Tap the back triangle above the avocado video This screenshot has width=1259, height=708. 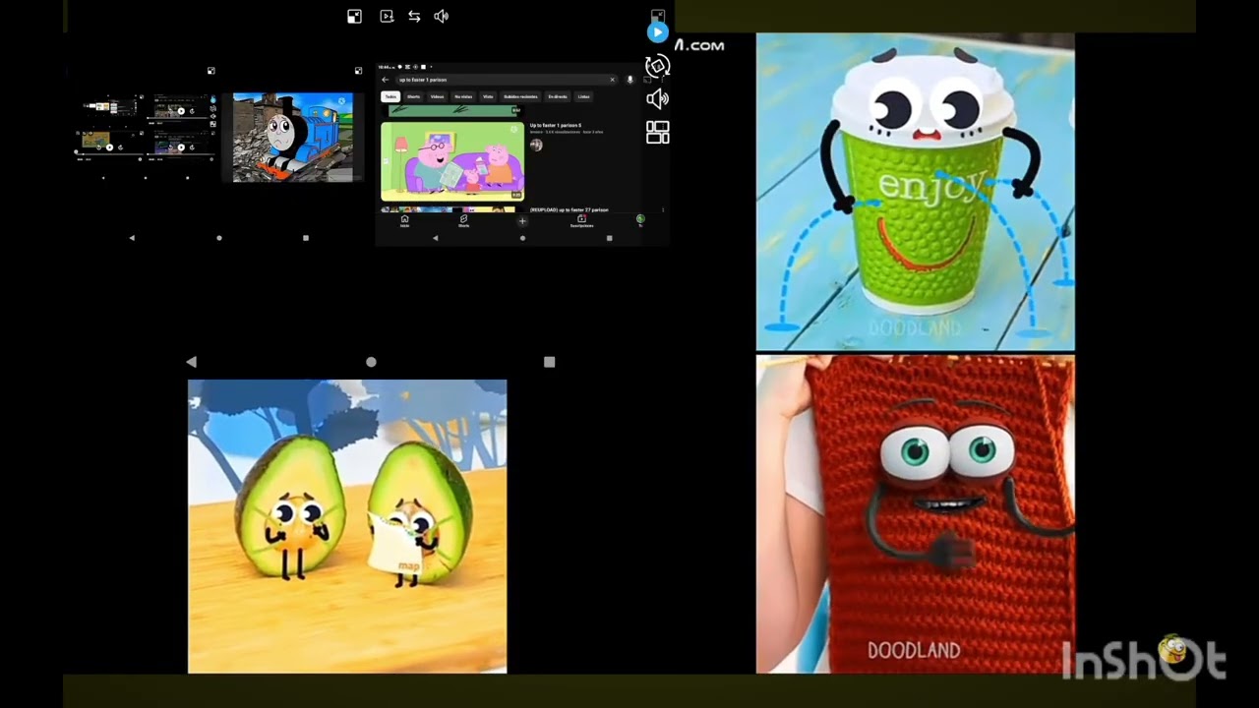[191, 362]
